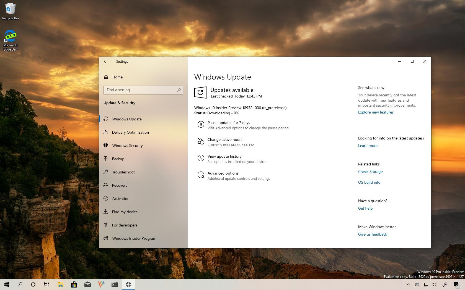Open Activation settings
Screen dimensions: 465x290
pos(143,199)
